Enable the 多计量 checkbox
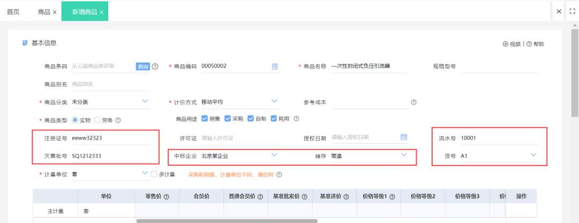Screen dimensions: 579x223 click(154, 174)
